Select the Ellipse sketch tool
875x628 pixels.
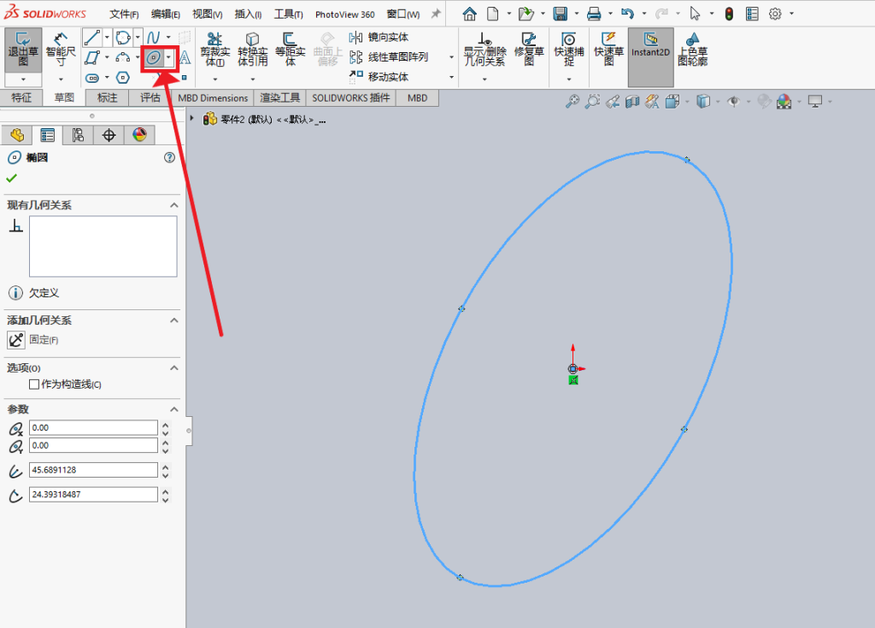pyautogui.click(x=154, y=57)
